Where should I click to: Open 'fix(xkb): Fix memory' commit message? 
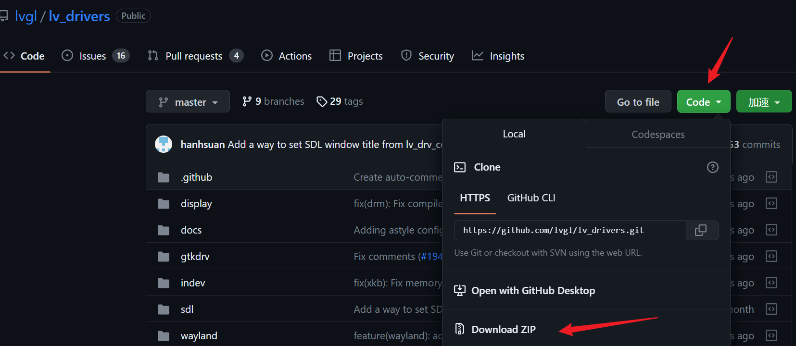(x=398, y=283)
